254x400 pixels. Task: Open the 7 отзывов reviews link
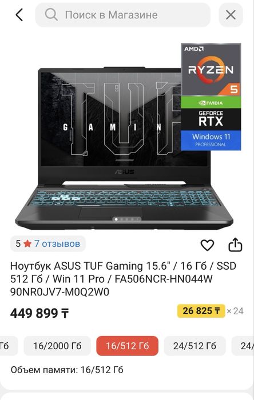57,243
